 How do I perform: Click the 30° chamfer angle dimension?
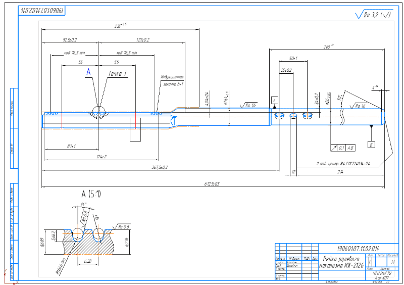(338, 98)
